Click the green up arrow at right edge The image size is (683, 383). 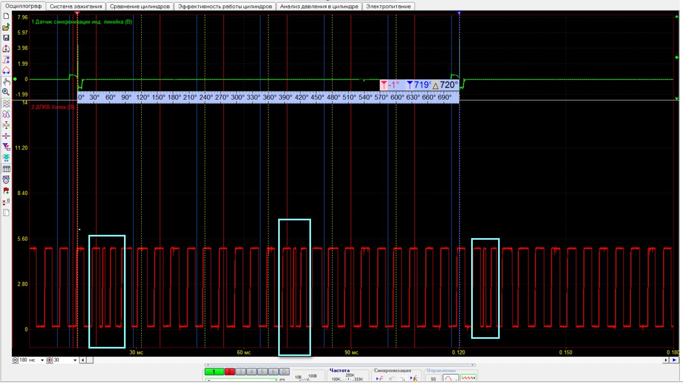677,17
